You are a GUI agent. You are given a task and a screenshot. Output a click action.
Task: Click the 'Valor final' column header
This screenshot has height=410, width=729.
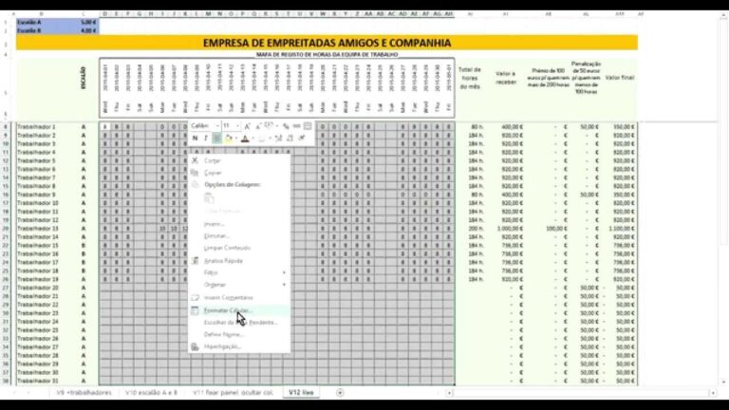[x=620, y=78]
